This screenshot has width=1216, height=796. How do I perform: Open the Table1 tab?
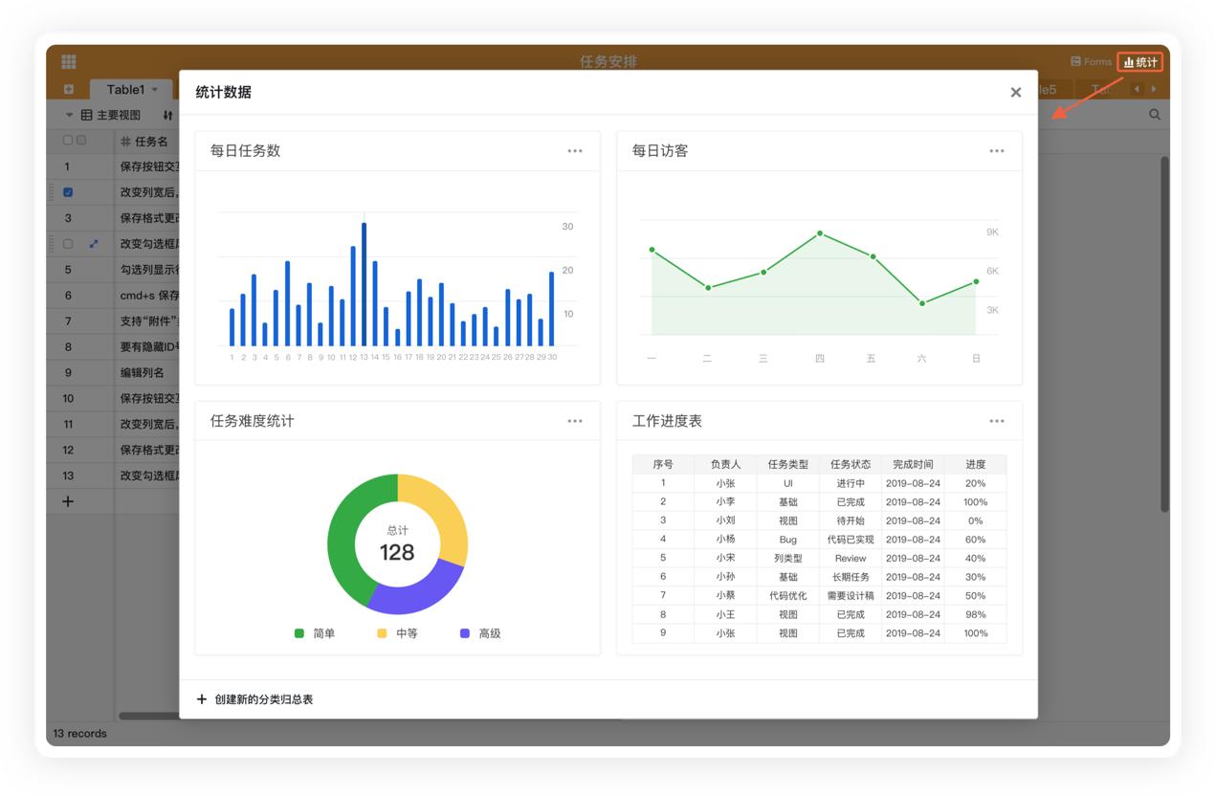coord(125,90)
